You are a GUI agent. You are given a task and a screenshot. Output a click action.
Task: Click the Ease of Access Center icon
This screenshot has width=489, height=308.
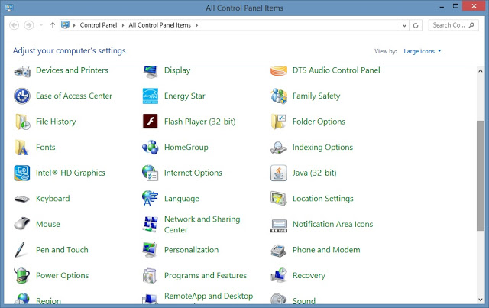pos(22,96)
